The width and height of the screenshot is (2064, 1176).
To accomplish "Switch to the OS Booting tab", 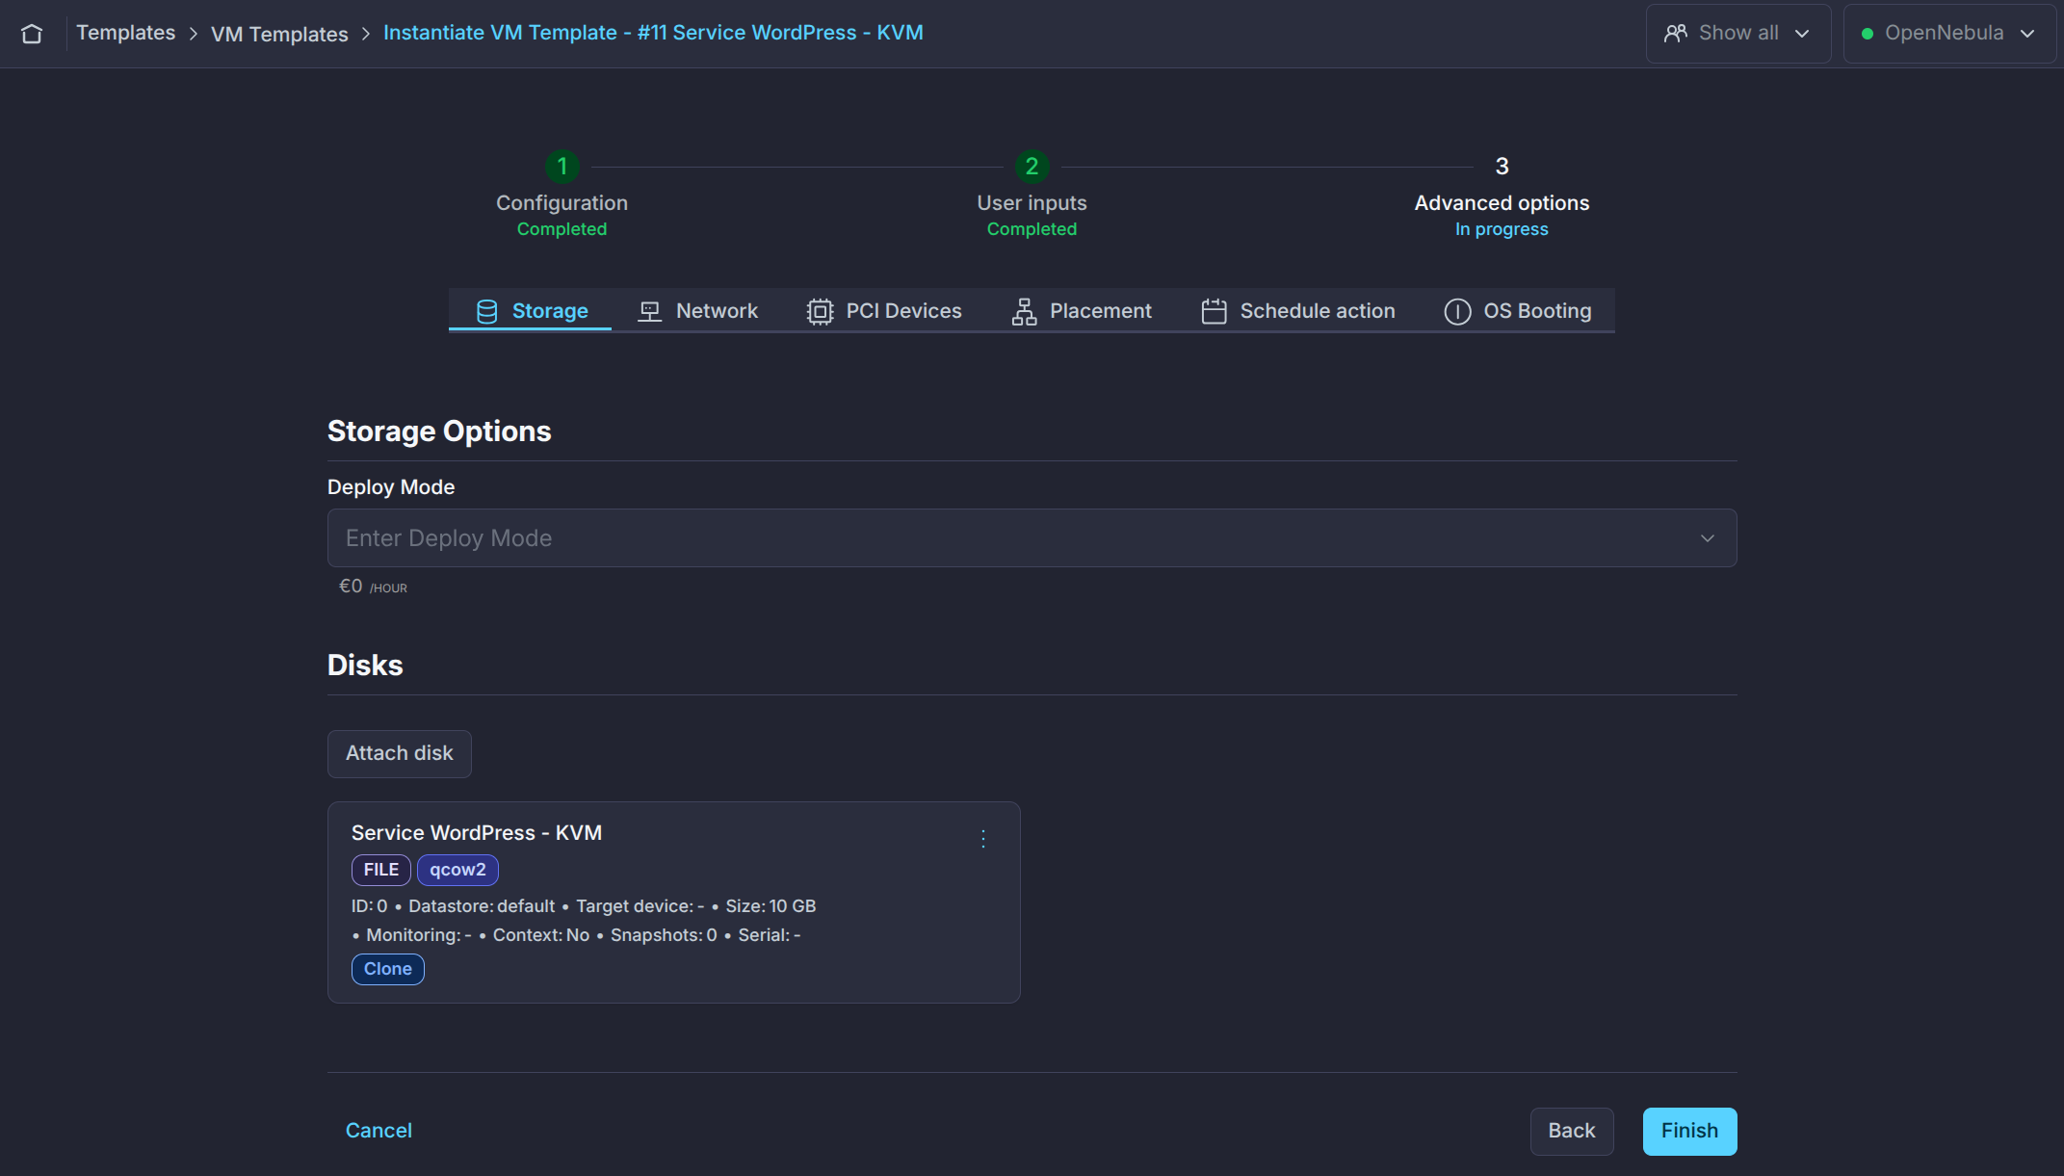I will [x=1518, y=311].
